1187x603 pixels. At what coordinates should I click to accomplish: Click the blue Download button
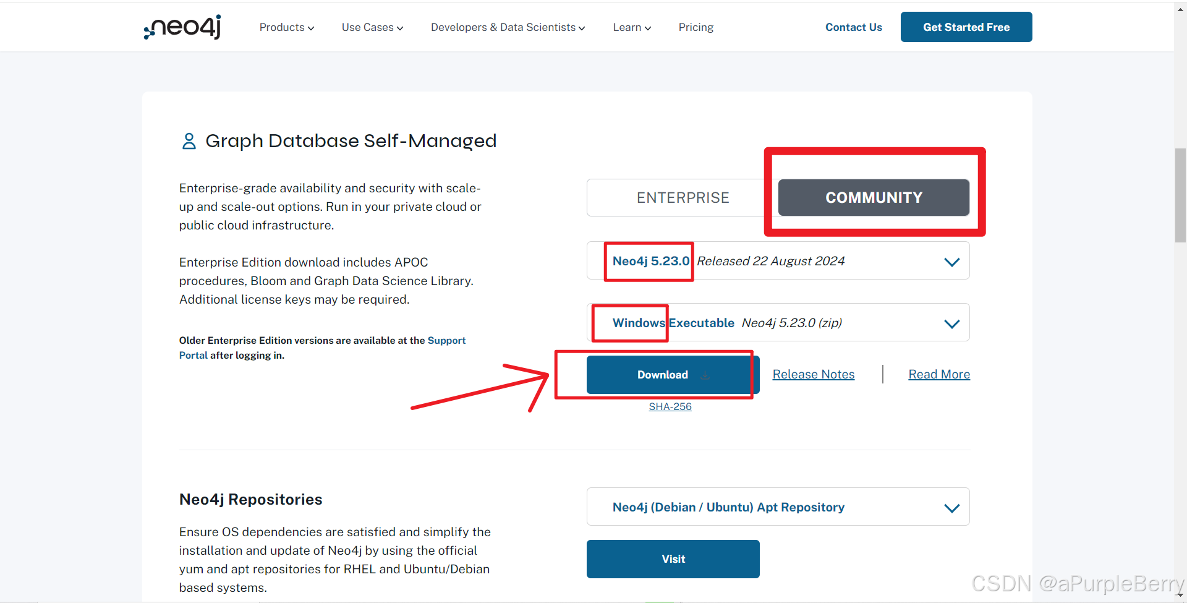click(673, 375)
